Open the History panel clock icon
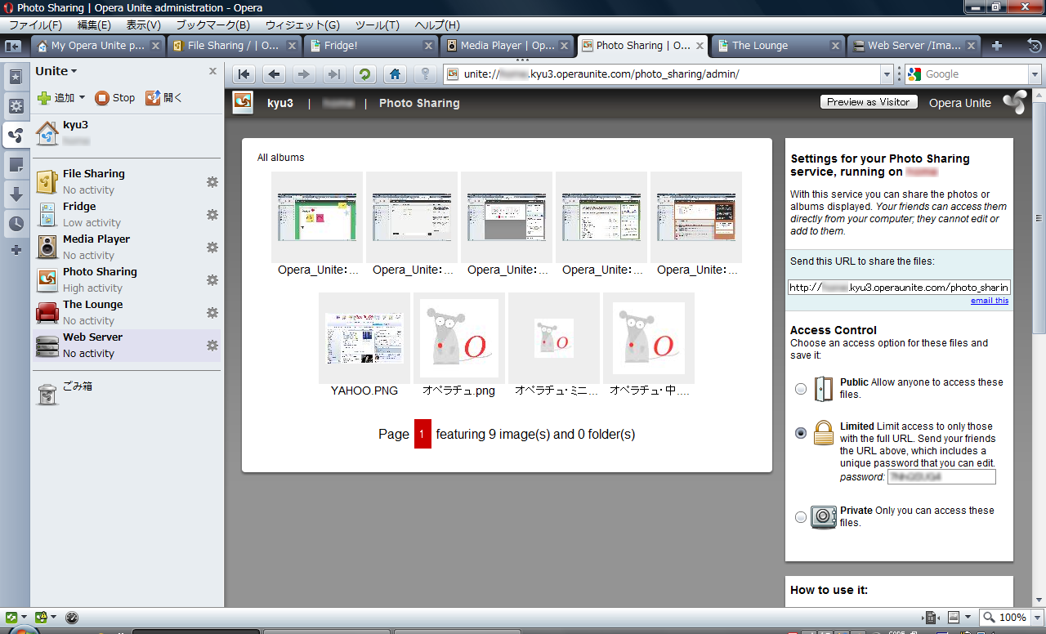1046x634 pixels. pos(16,224)
